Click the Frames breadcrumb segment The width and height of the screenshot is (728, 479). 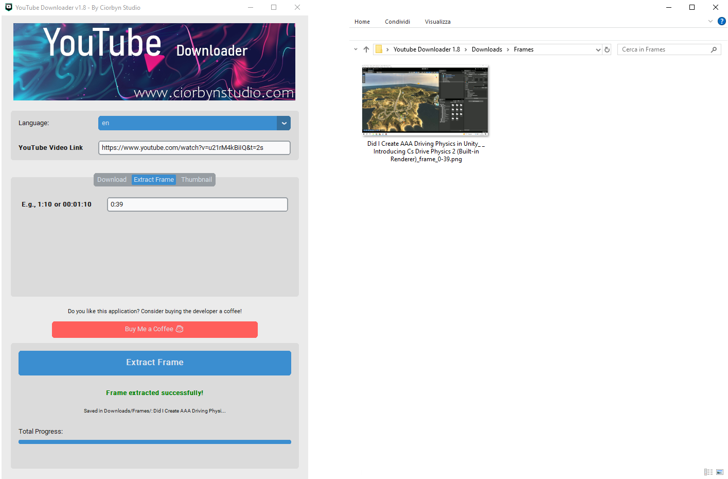click(x=524, y=49)
